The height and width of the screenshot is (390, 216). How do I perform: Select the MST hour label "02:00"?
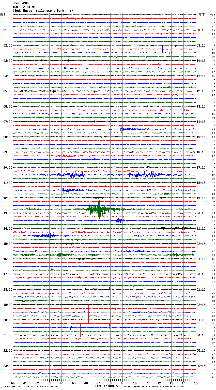(8, 46)
